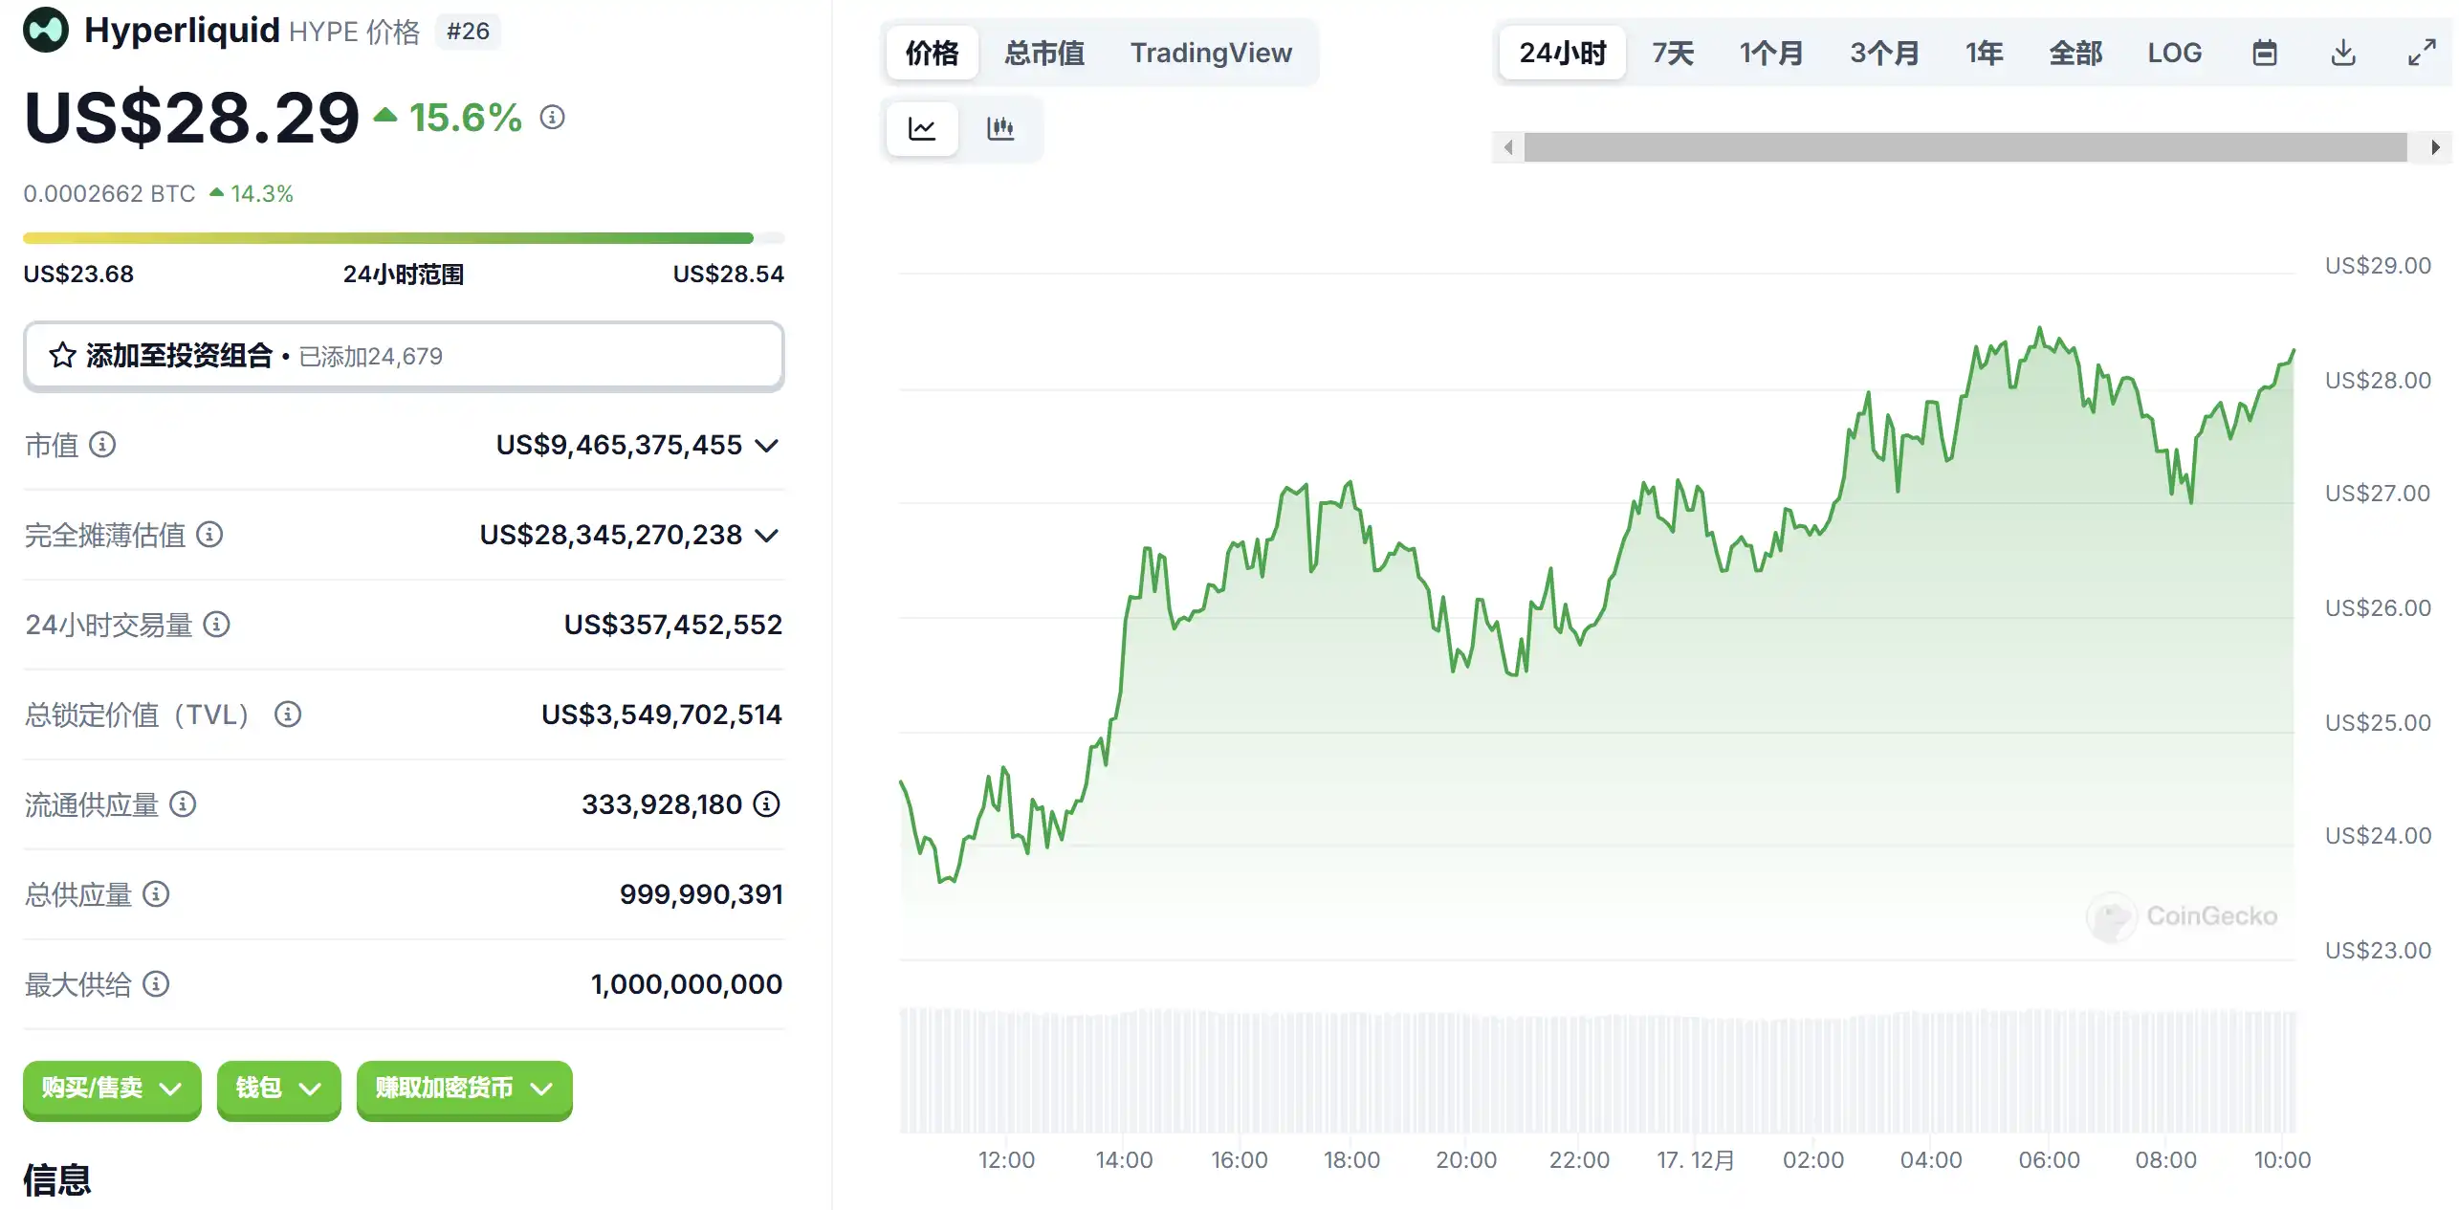The image size is (2459, 1210).
Task: Click the 赚取加密货币 button
Action: (463, 1089)
